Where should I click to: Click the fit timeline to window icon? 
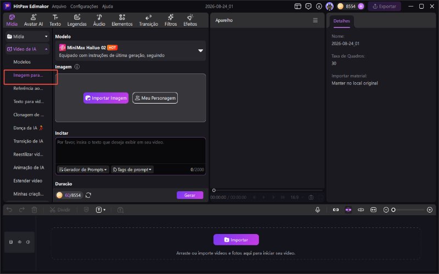coord(374,210)
